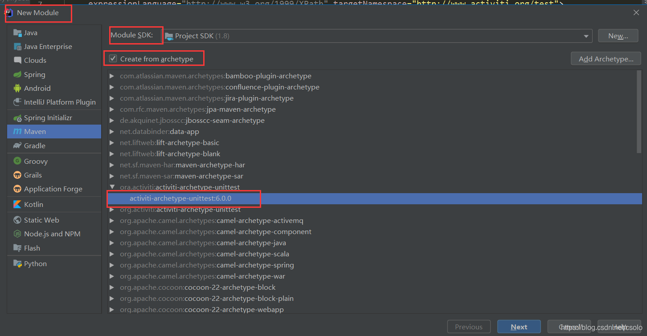Select the Static Web globe icon
Viewport: 647px width, 336px height.
click(x=17, y=220)
